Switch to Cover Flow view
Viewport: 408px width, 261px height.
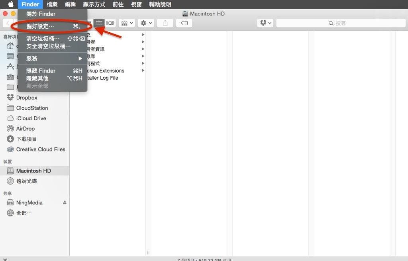pos(110,23)
